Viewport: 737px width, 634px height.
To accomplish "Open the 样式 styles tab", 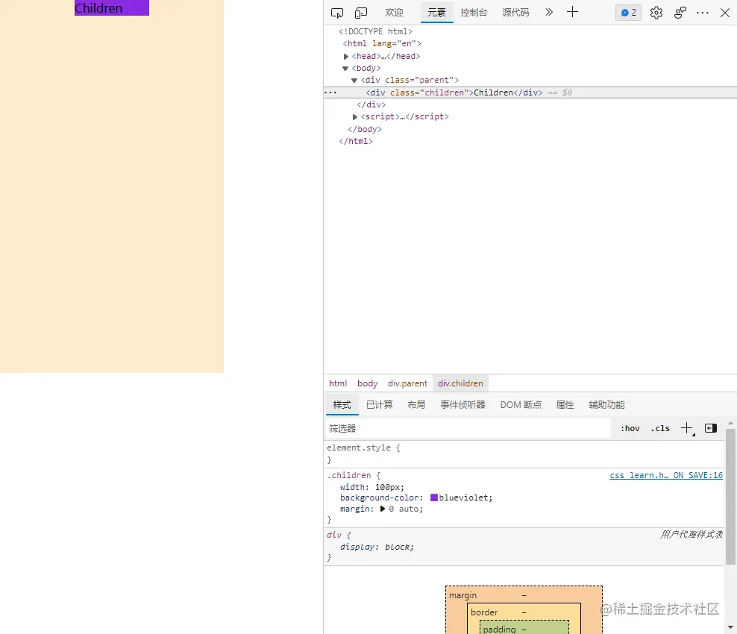I will (342, 405).
